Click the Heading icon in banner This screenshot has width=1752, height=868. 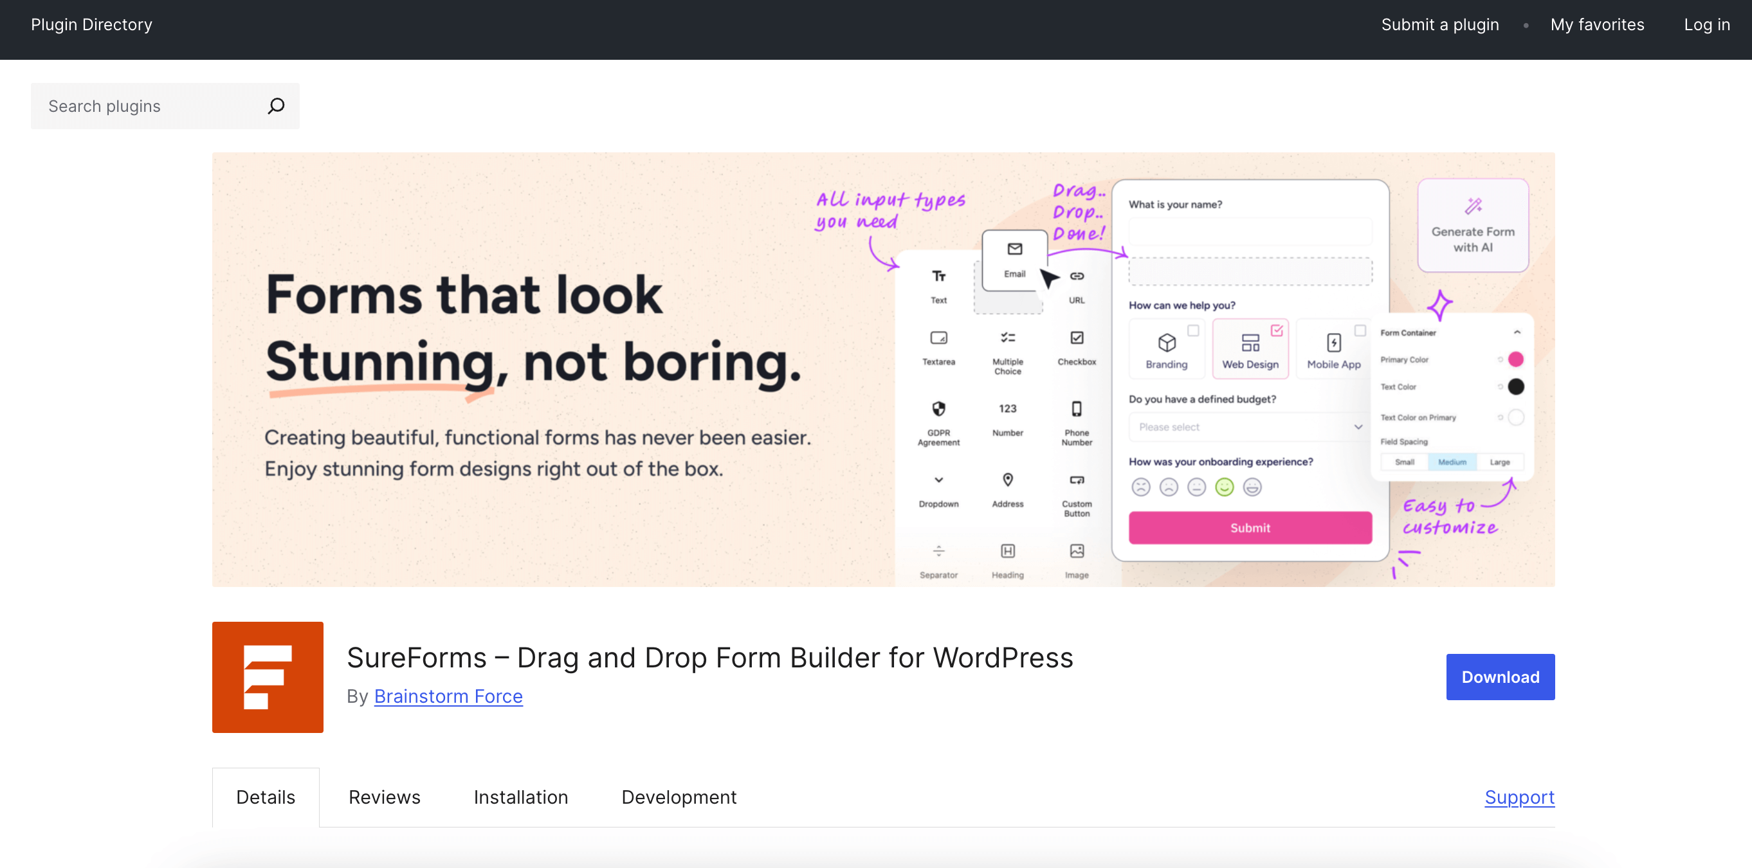coord(1007,550)
